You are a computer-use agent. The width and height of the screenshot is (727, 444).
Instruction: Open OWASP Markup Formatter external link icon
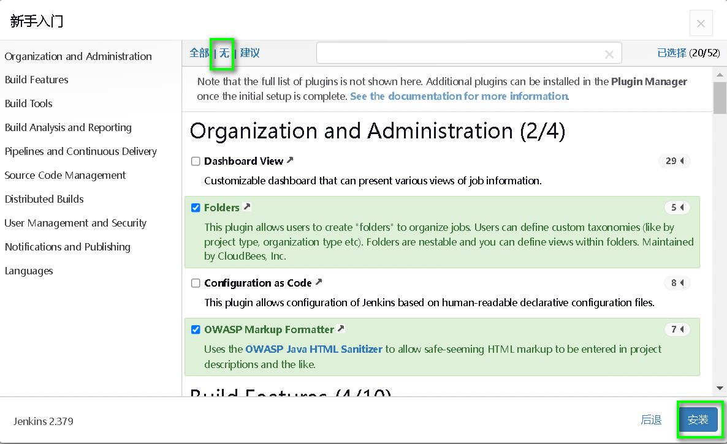pyautogui.click(x=341, y=329)
